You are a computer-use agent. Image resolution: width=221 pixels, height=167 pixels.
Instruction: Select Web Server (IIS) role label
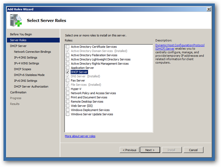(81, 106)
